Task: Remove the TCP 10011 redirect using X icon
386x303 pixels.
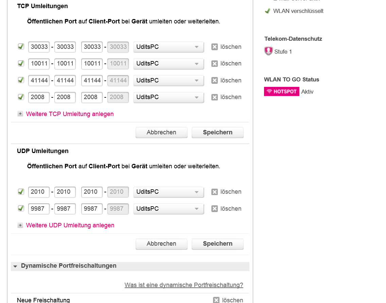Action: pyautogui.click(x=214, y=63)
